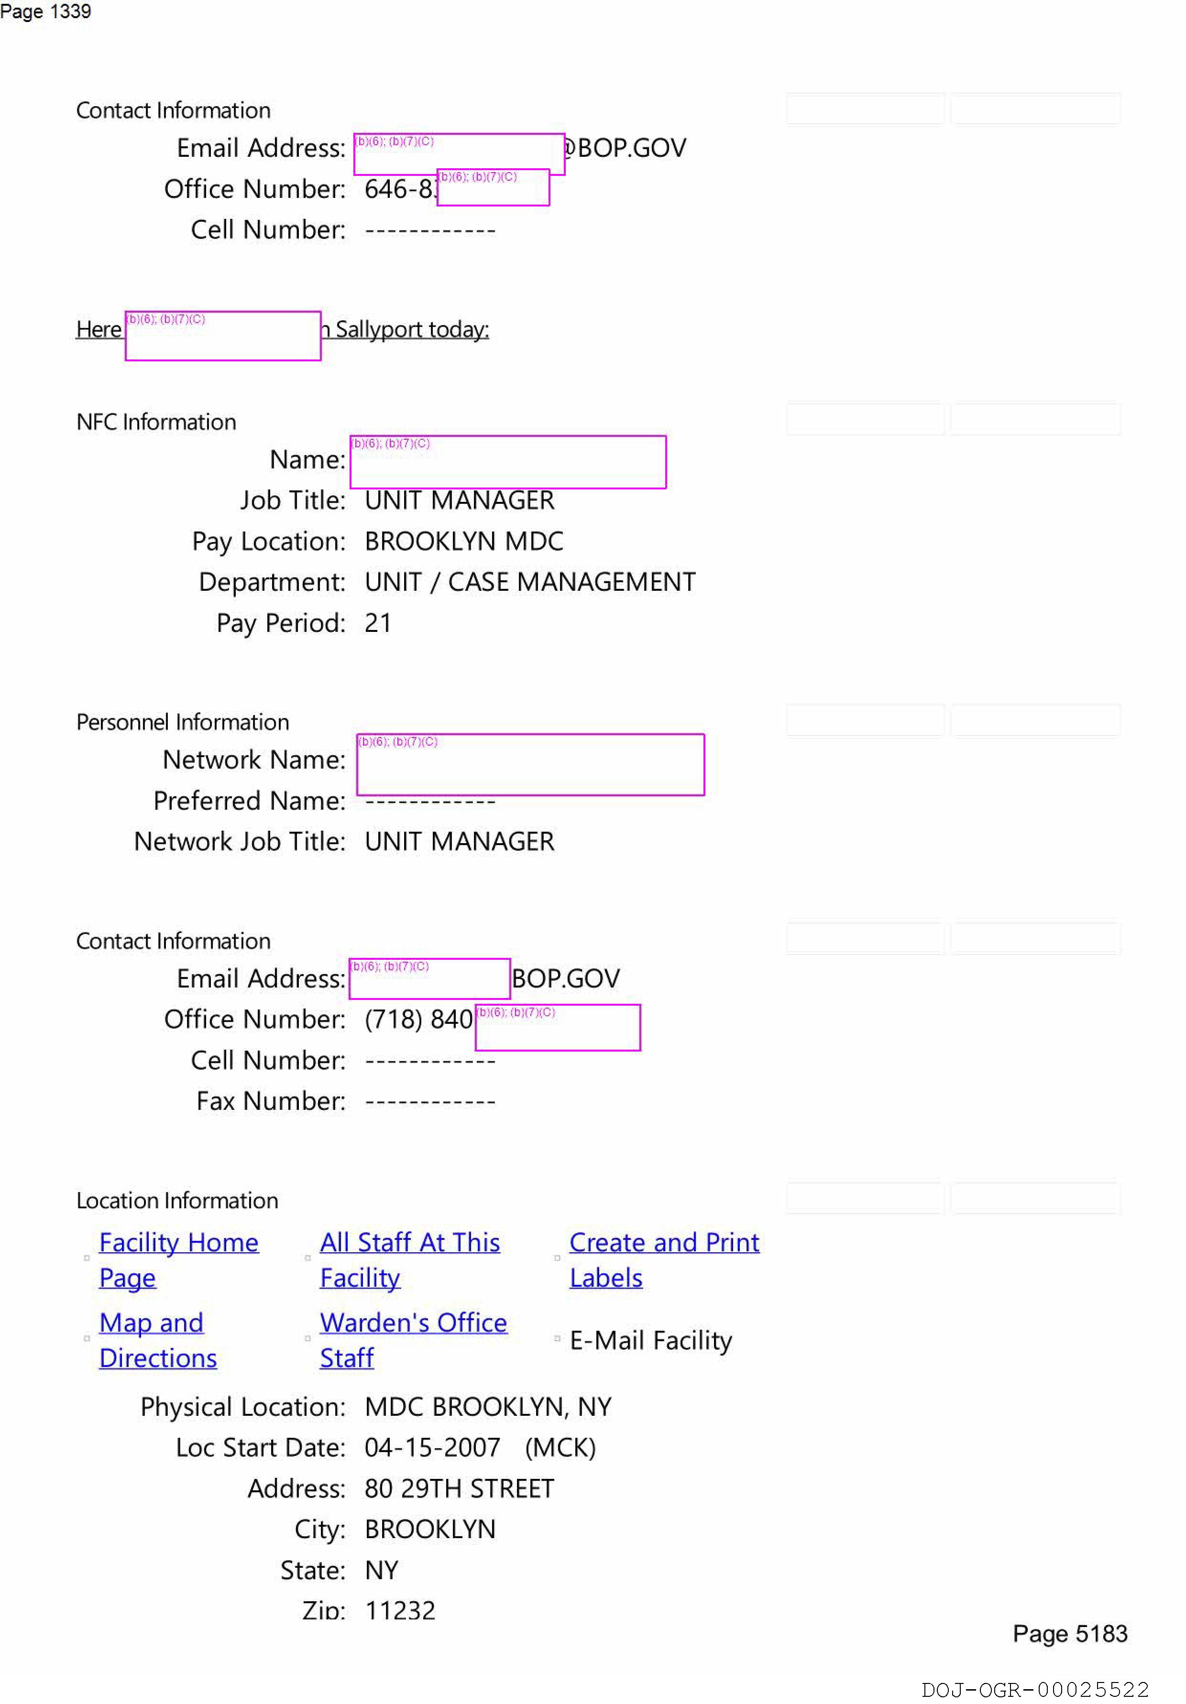
Task: Click bullet icon beside Create and Print Labels
Action: (x=557, y=1259)
